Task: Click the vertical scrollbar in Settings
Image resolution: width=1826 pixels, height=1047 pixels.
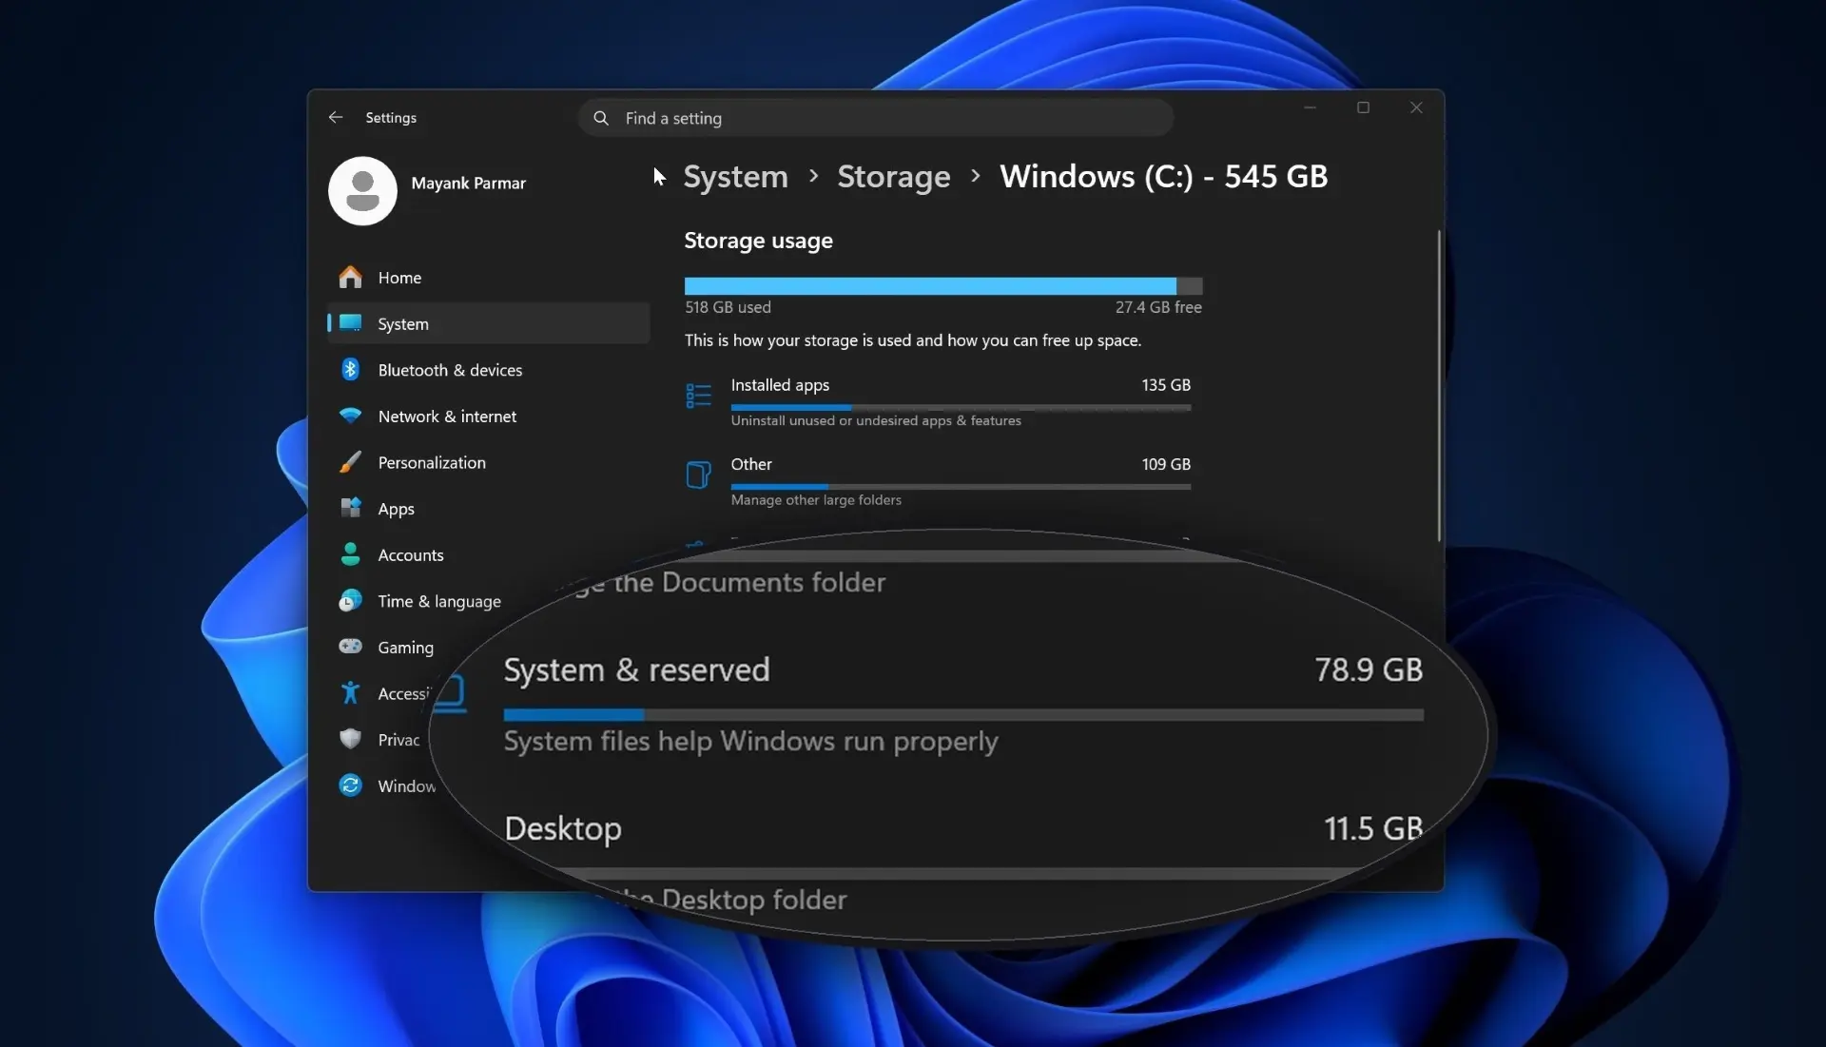Action: click(1439, 386)
